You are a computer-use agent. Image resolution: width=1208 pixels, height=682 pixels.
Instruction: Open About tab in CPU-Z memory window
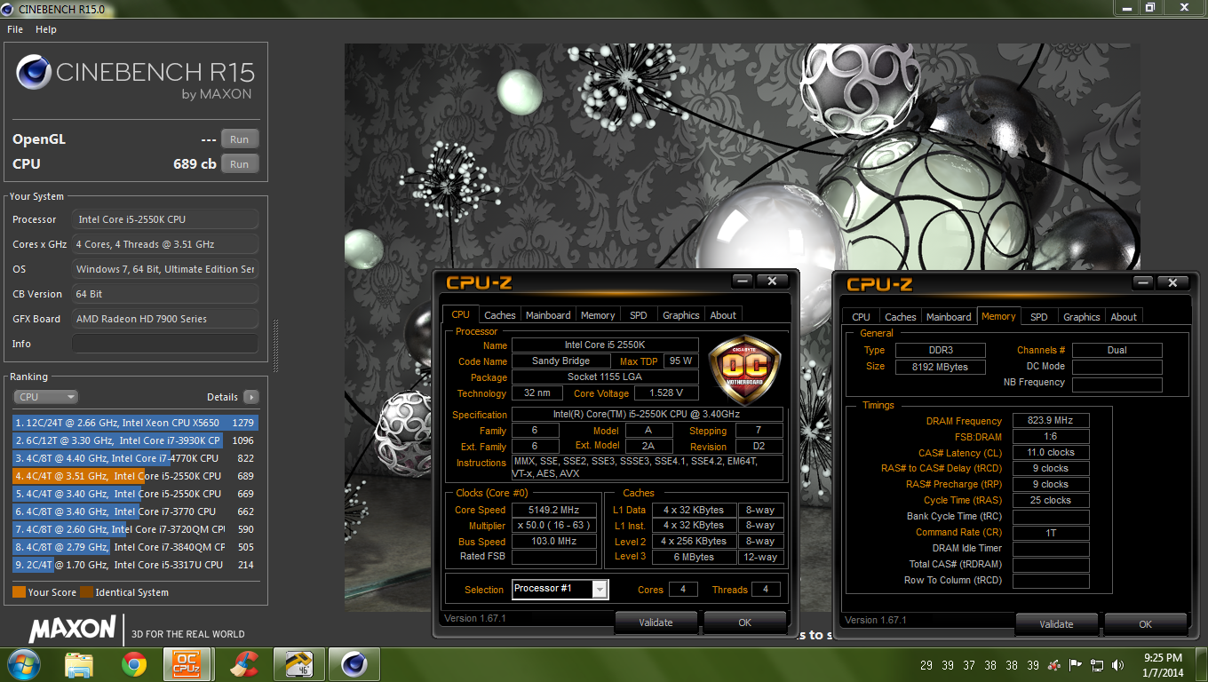[x=1124, y=317]
